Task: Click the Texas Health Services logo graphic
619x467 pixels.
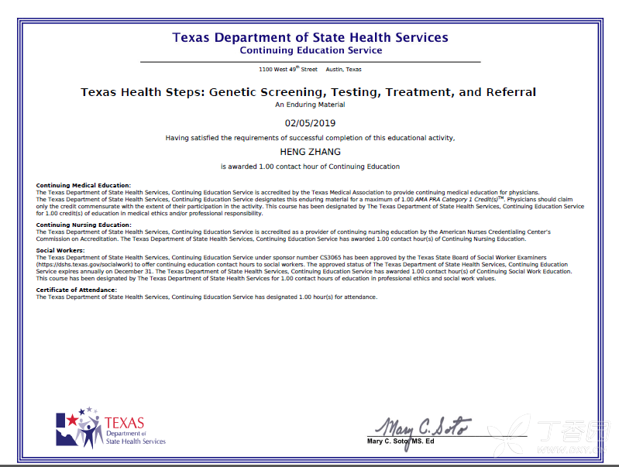Action: coord(78,427)
